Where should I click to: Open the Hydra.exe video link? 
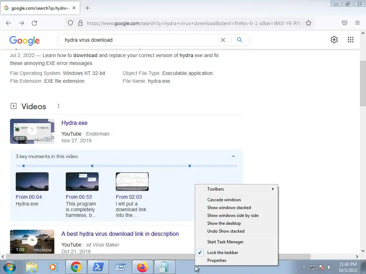[74, 123]
